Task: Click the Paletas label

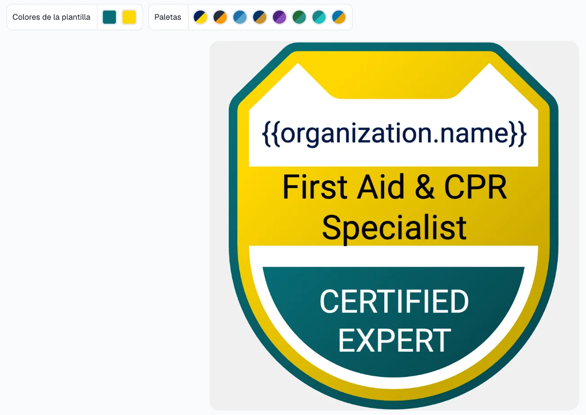Action: pos(168,17)
